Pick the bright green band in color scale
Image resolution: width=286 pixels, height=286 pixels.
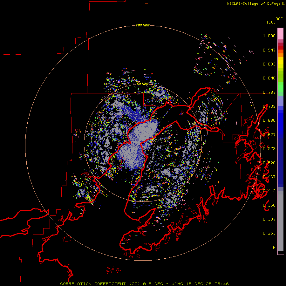[x=281, y=87]
